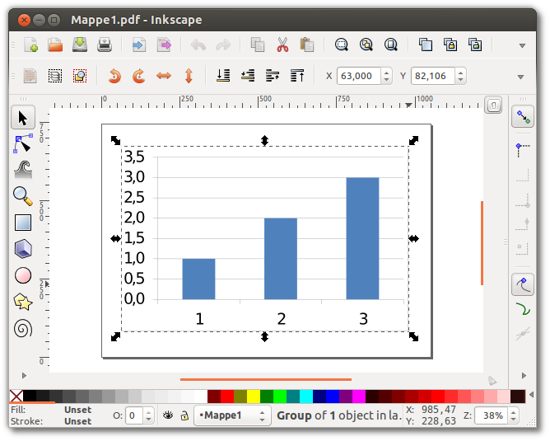550x441 pixels.
Task: Click the Print document icon
Action: (x=105, y=45)
